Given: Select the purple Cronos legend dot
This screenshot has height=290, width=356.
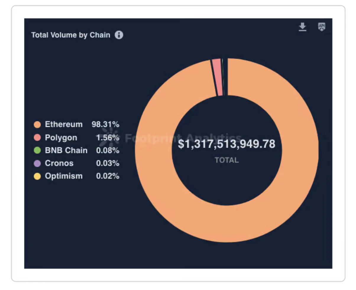Looking at the screenshot, I should point(37,164).
